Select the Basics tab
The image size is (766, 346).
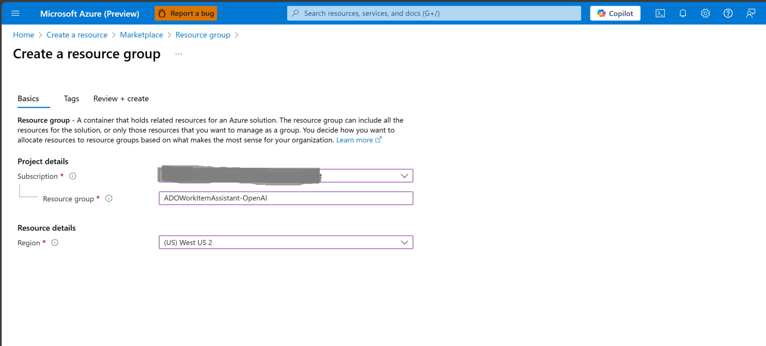click(x=28, y=98)
